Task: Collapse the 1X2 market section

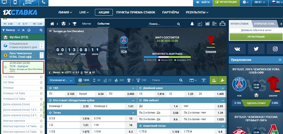Action: (133, 88)
